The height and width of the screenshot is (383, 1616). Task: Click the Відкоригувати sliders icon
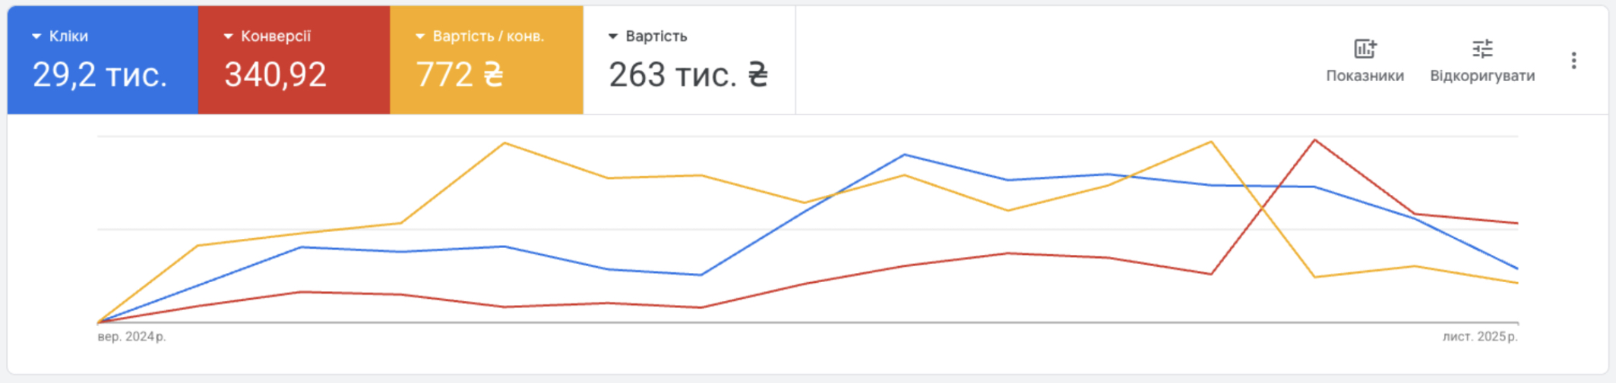[1482, 49]
